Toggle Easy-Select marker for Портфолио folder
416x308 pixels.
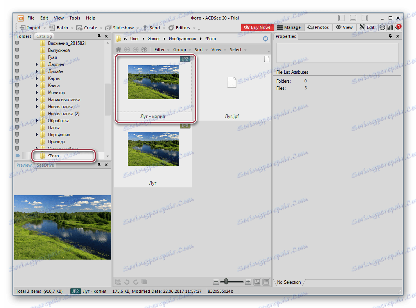click(x=17, y=135)
